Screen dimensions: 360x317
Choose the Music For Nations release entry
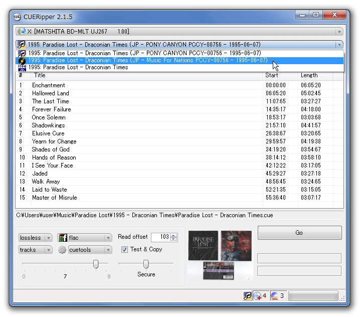tap(179, 60)
